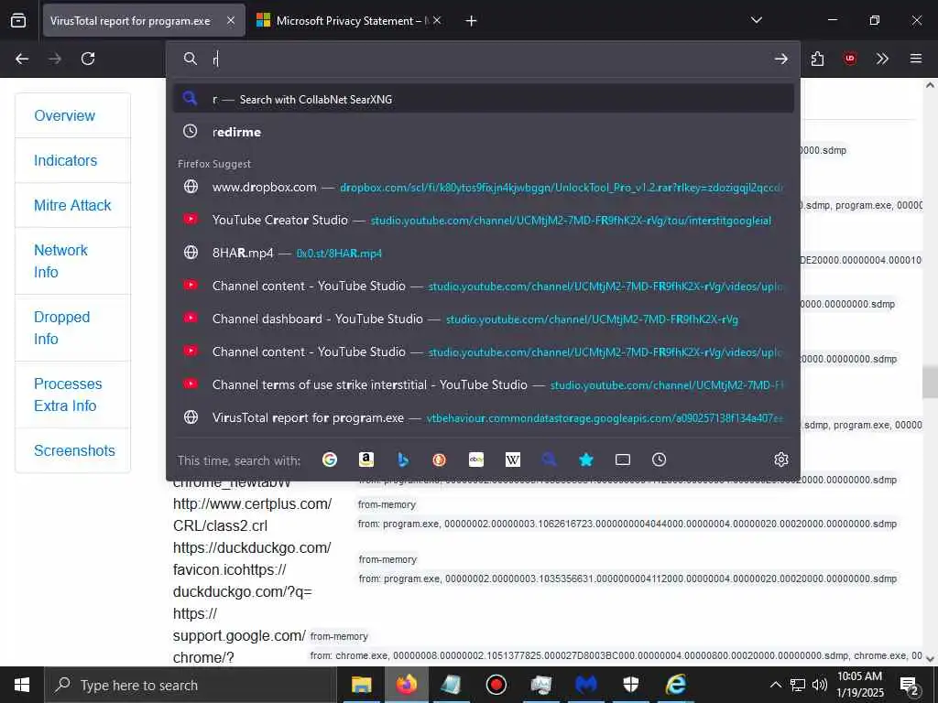Reload the current page
Viewport: 938px width, 703px height.
88,59
